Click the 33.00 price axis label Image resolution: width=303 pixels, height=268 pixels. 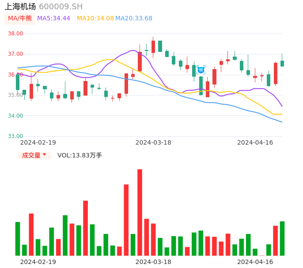click(x=16, y=136)
